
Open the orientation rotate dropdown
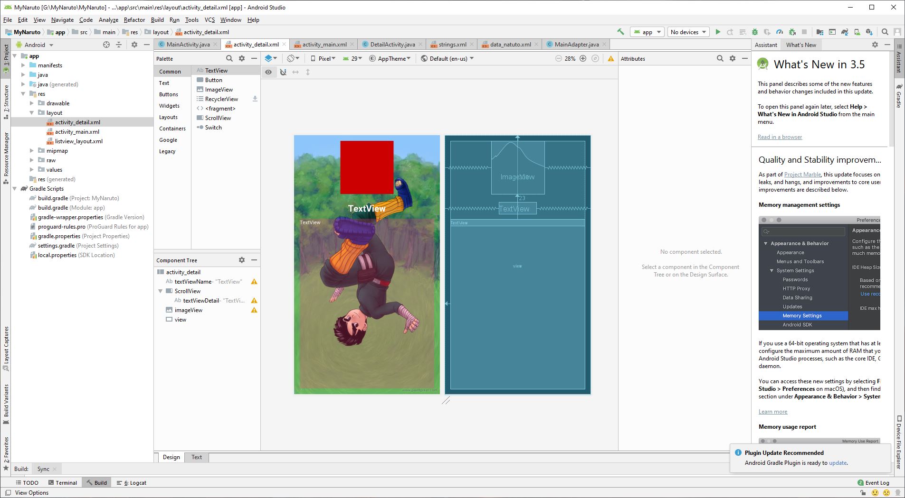(x=293, y=58)
